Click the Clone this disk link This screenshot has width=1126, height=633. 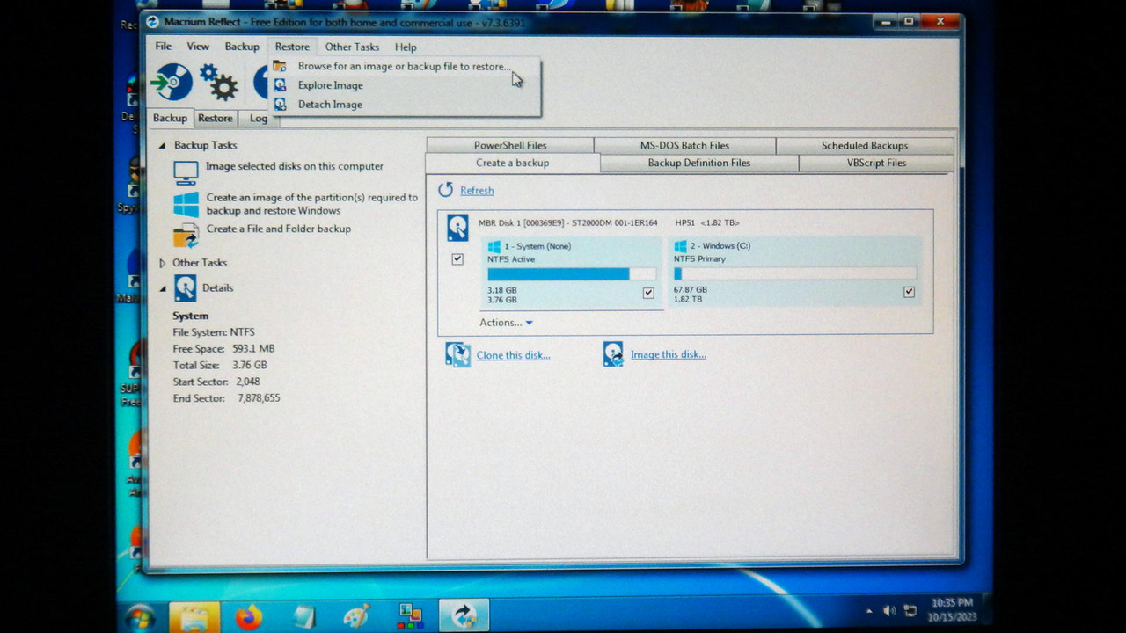click(x=513, y=355)
